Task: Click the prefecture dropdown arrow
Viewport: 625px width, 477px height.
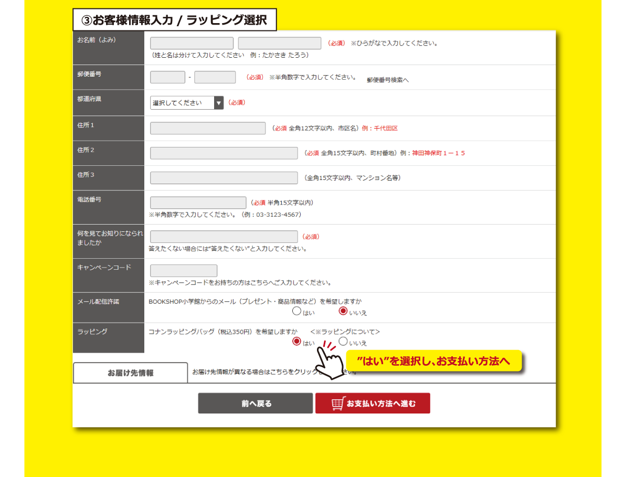Action: [x=219, y=103]
